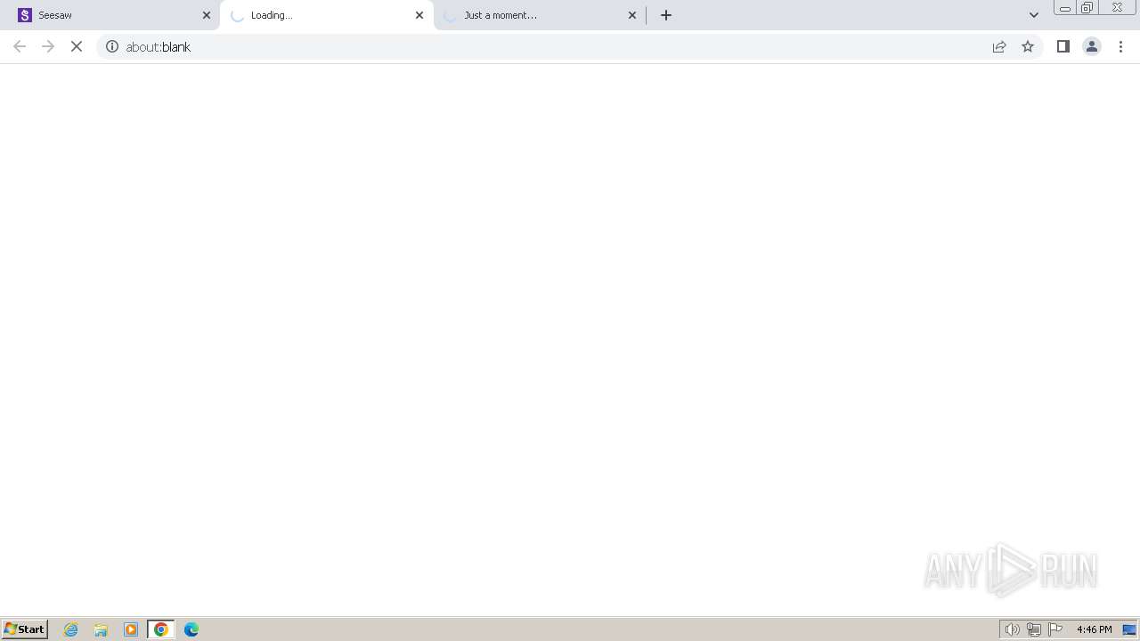
Task: Launch Windows Media Player from taskbar
Action: (131, 629)
